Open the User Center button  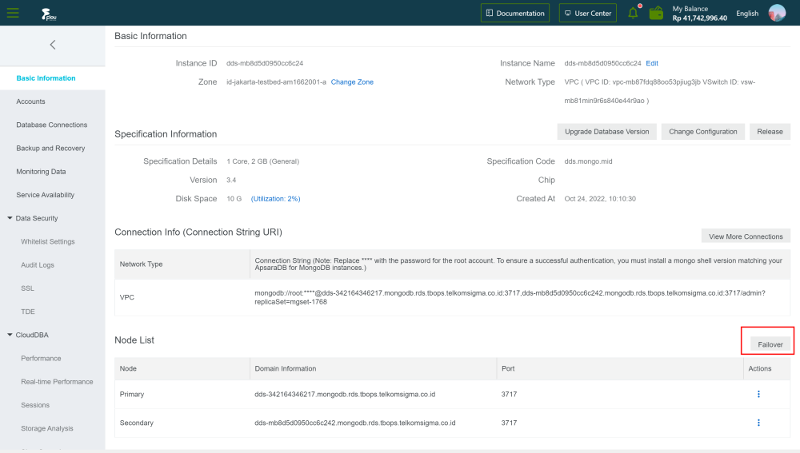pos(588,14)
